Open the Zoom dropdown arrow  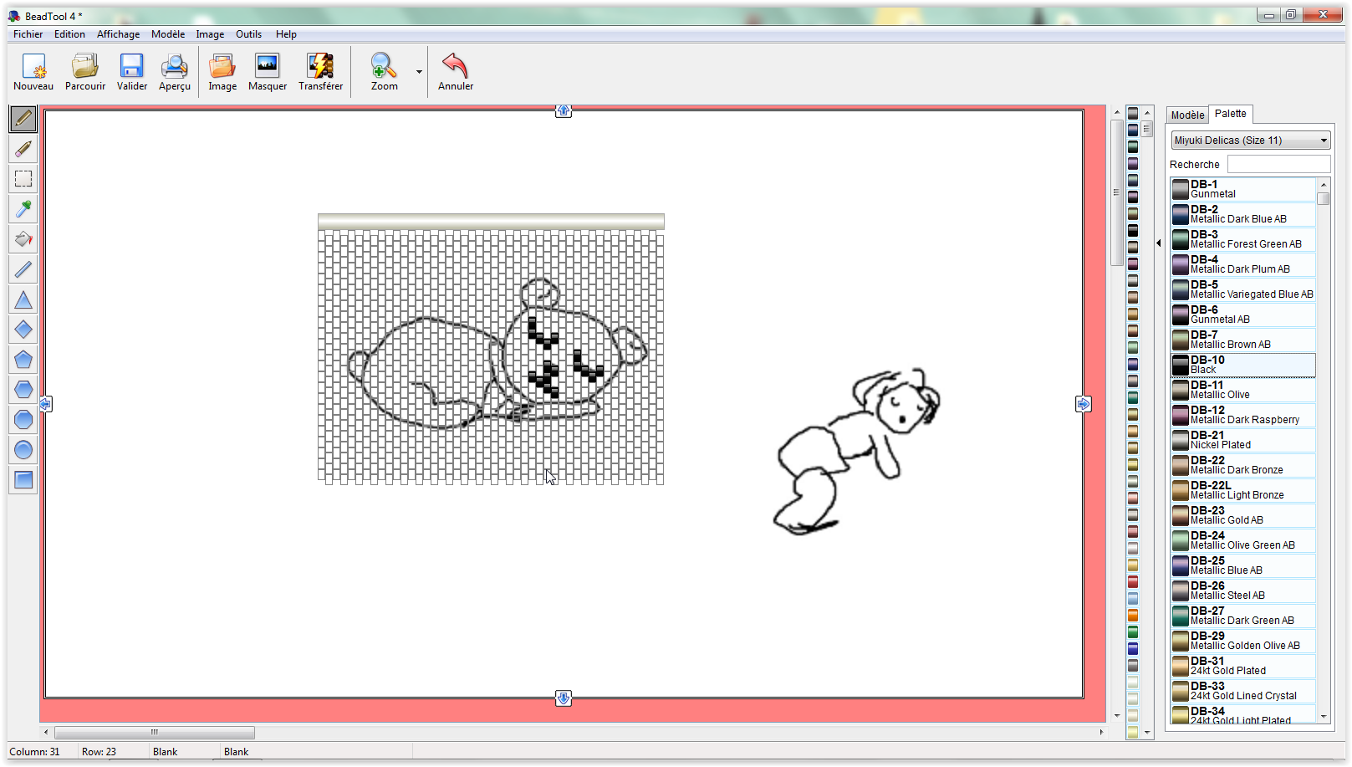click(419, 72)
